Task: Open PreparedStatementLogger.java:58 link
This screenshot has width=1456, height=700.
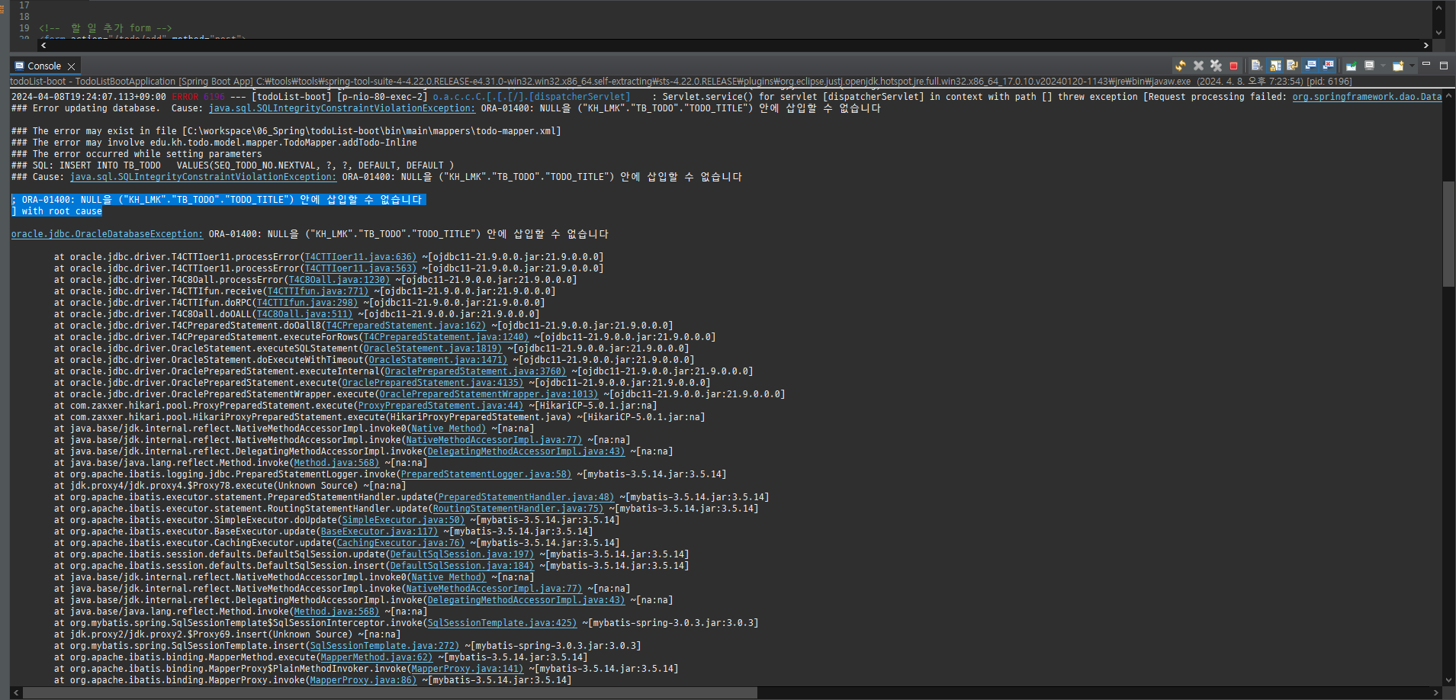Action: [486, 474]
